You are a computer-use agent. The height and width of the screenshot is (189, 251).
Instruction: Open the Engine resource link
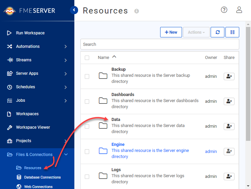pos(118,145)
